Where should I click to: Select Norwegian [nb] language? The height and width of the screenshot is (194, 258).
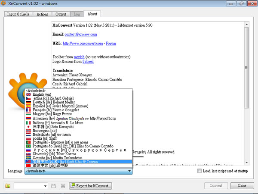(x=79, y=131)
